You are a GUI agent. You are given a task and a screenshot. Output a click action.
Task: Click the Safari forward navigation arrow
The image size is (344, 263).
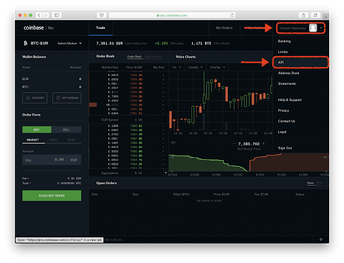click(x=46, y=15)
